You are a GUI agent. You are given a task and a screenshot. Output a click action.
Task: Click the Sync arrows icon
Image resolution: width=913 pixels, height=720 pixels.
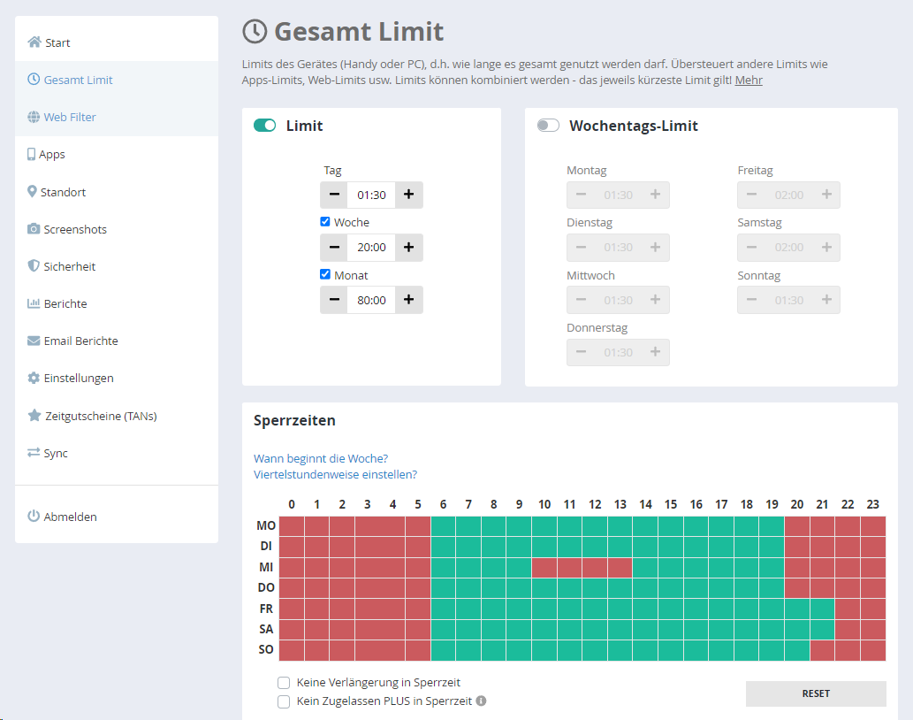coord(34,452)
